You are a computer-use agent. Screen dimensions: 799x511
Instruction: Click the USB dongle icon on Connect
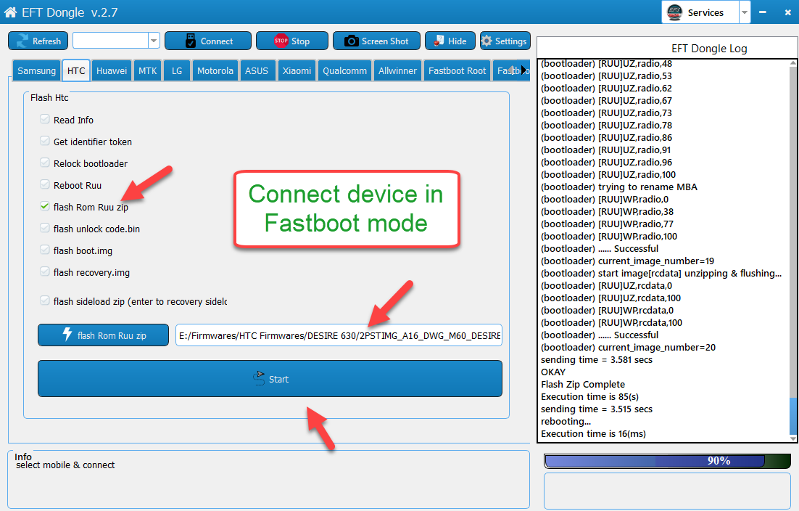point(191,41)
